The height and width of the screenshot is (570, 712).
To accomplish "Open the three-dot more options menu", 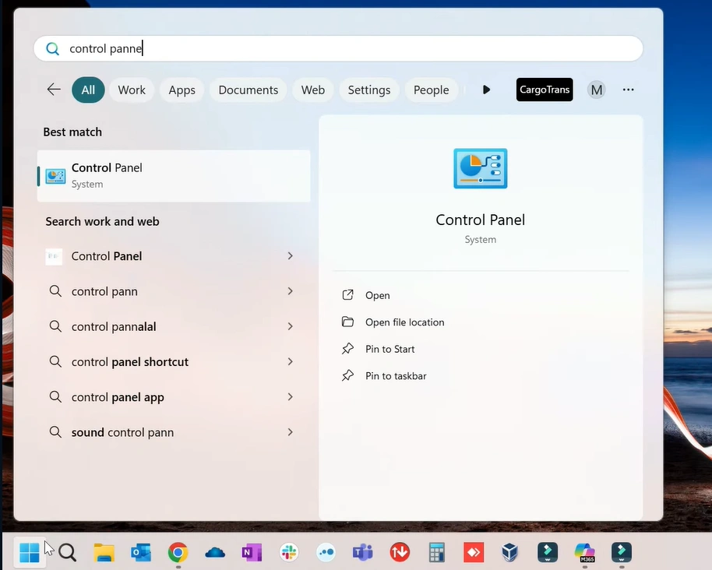I will (x=628, y=90).
